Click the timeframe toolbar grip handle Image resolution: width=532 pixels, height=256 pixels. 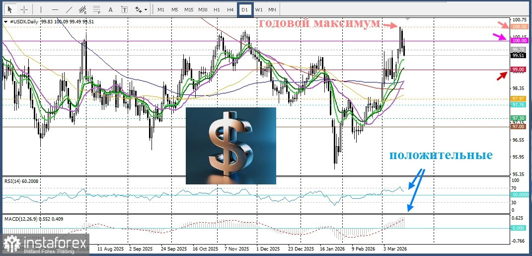(153, 9)
